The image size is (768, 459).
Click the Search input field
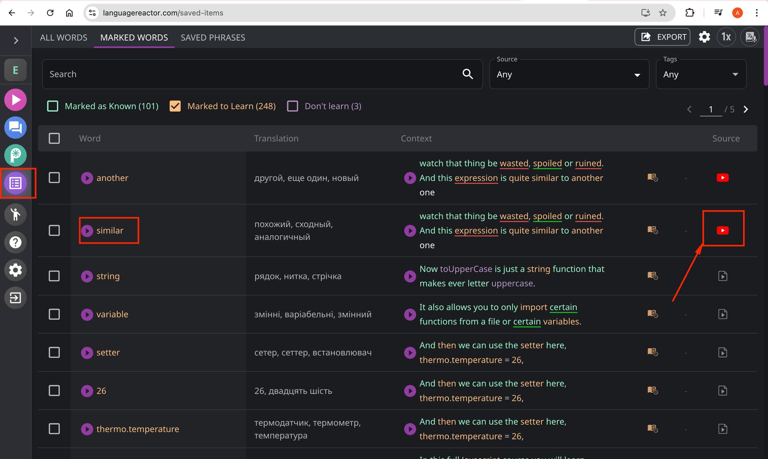pos(262,74)
